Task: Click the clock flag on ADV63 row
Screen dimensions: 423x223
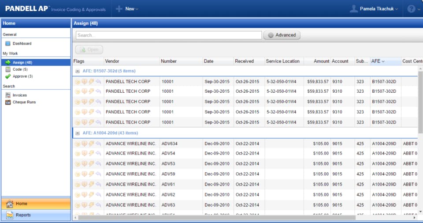Action: point(78,205)
